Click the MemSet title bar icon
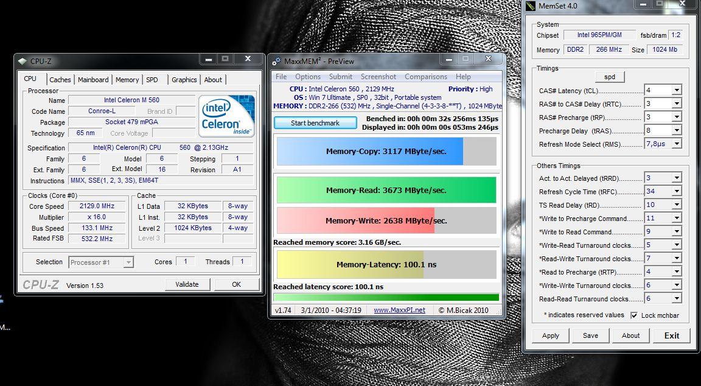The height and width of the screenshot is (386, 701). [x=531, y=6]
